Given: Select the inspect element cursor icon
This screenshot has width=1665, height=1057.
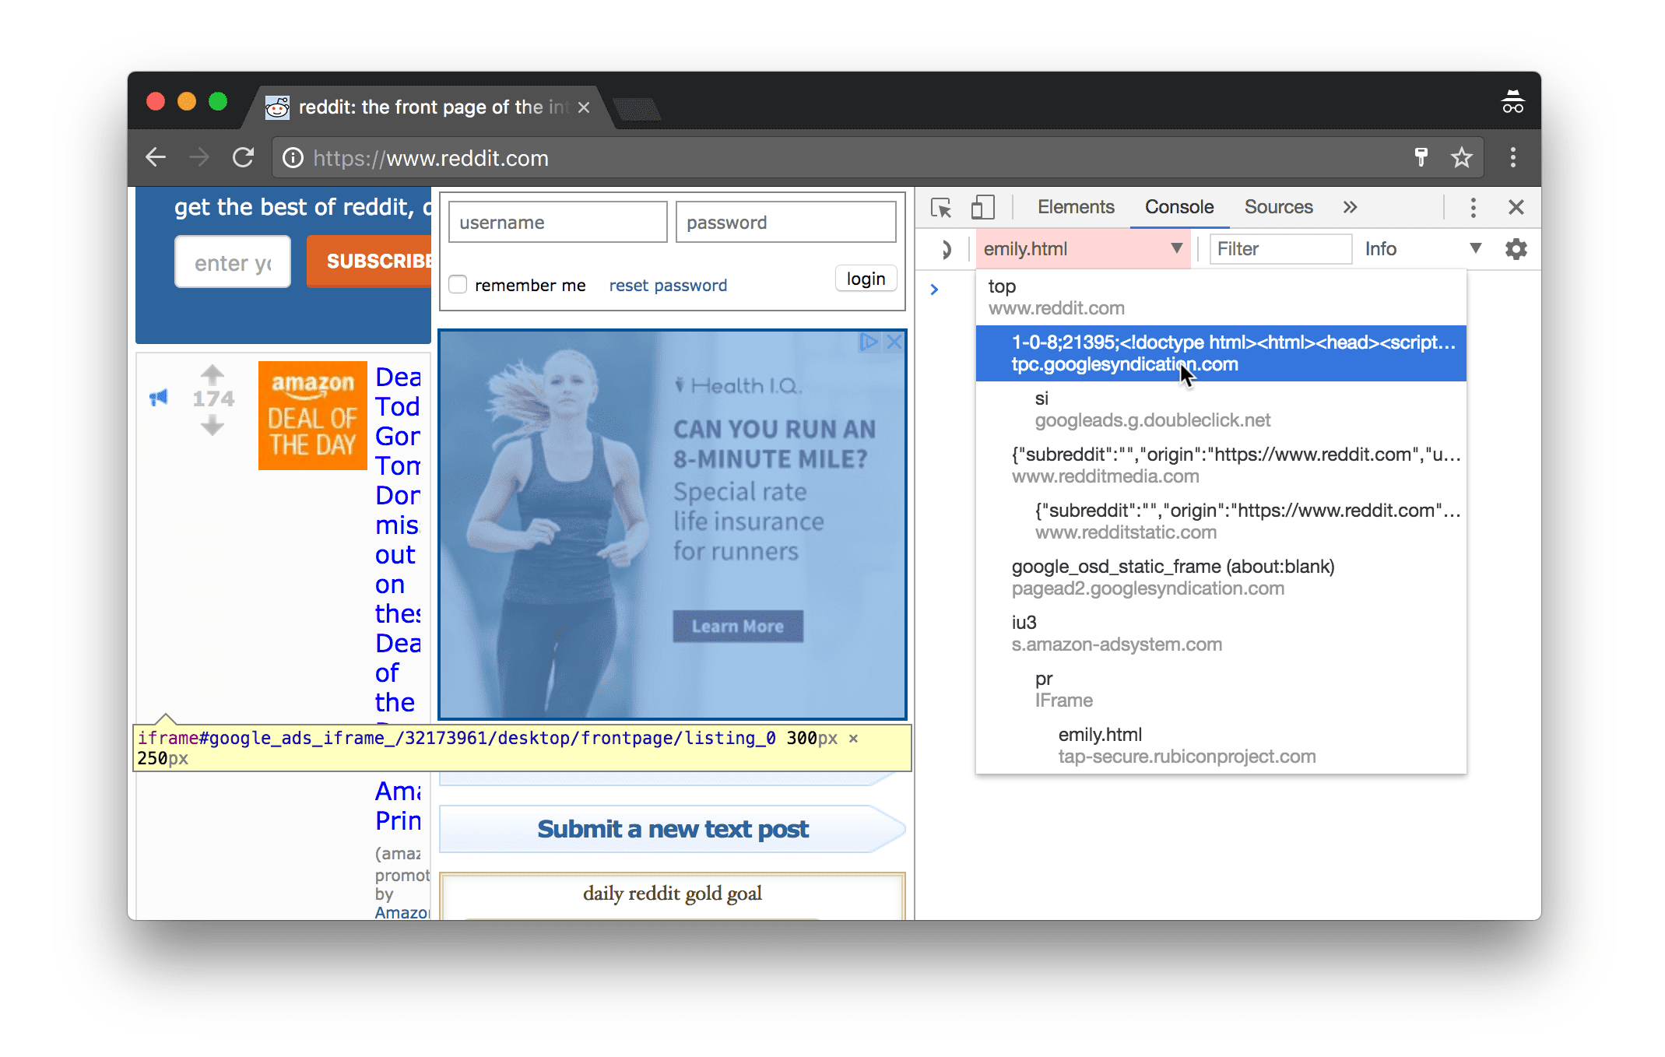Looking at the screenshot, I should (944, 208).
